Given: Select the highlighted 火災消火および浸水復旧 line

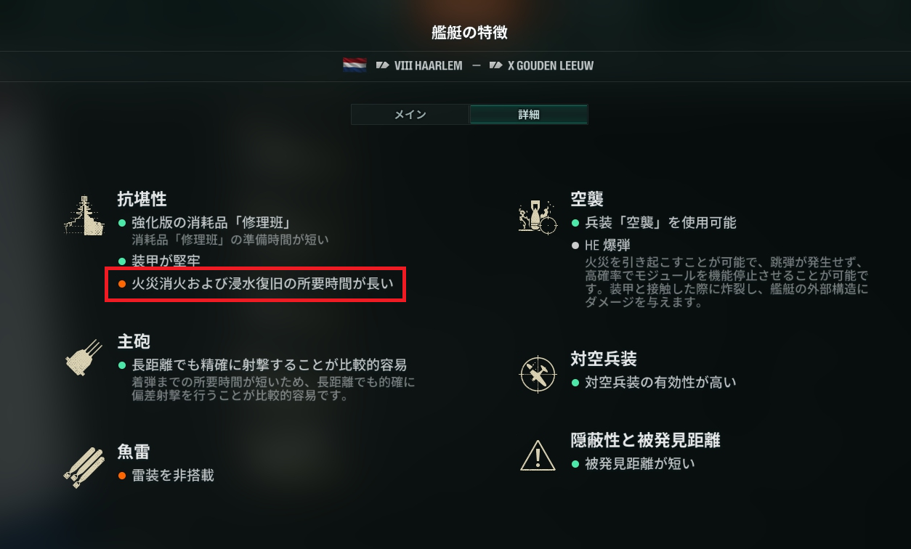Looking at the screenshot, I should click(x=255, y=284).
